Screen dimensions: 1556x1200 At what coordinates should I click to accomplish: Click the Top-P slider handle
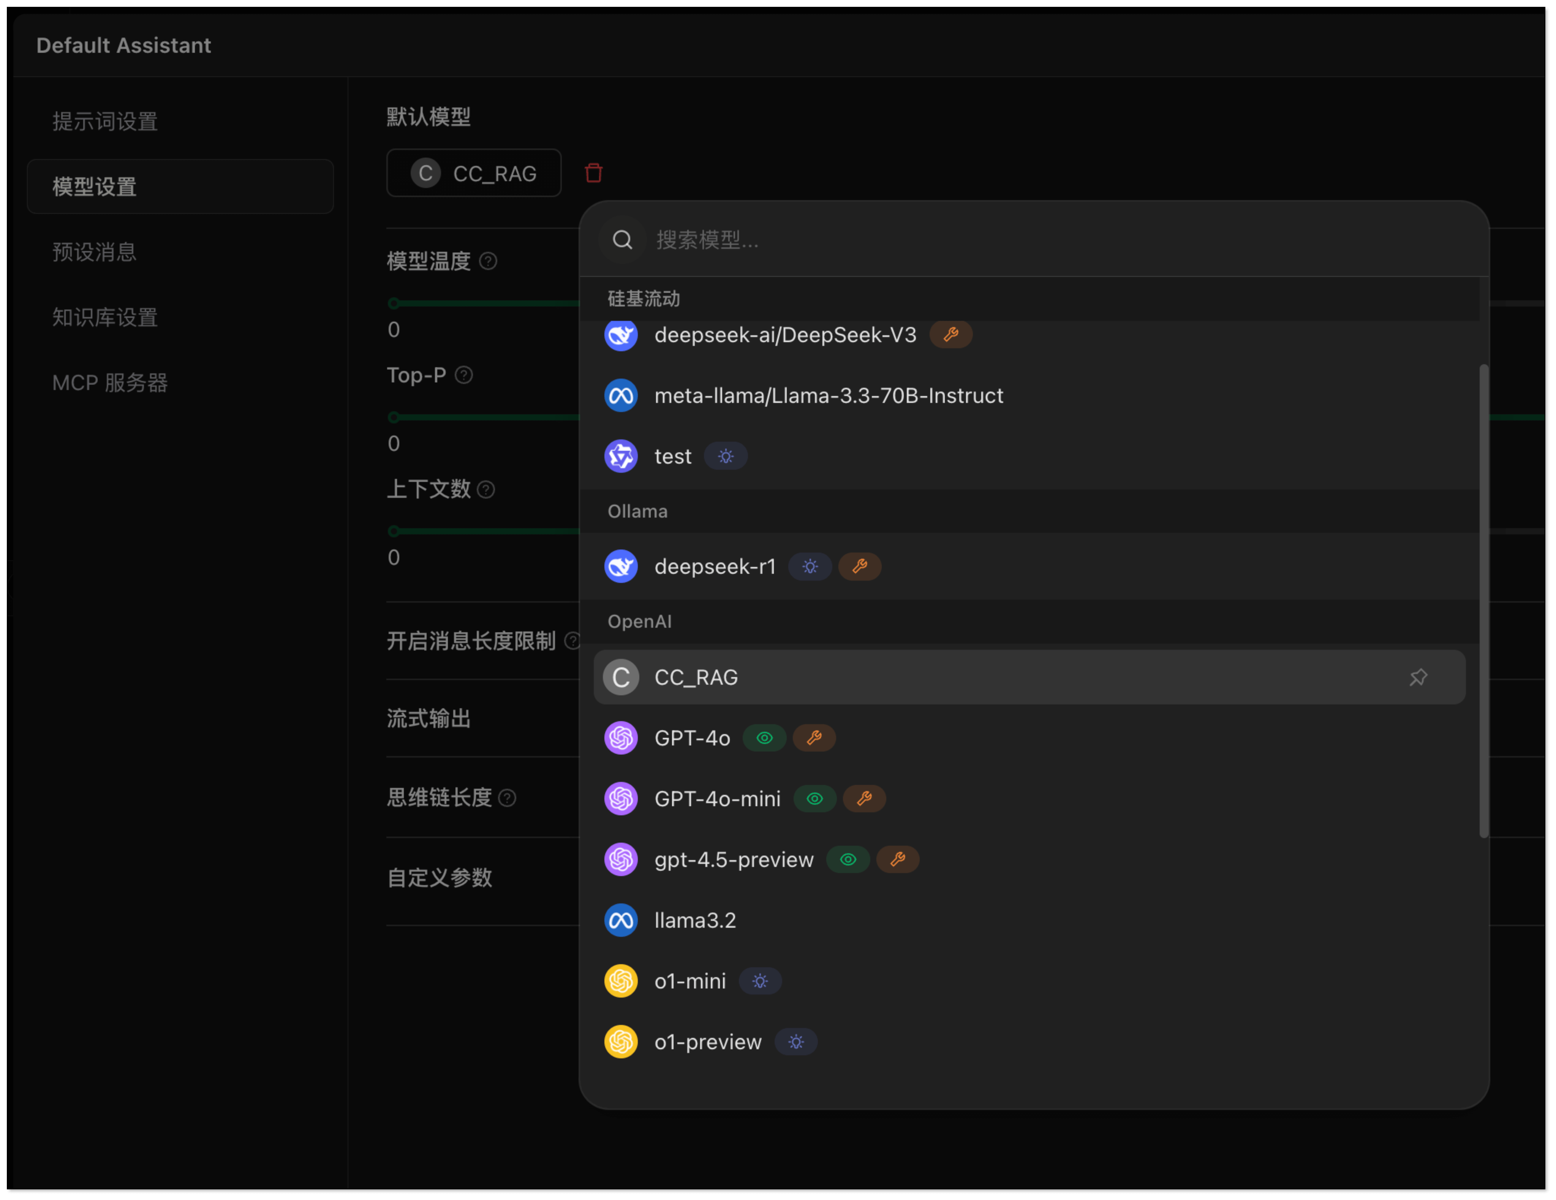[393, 417]
